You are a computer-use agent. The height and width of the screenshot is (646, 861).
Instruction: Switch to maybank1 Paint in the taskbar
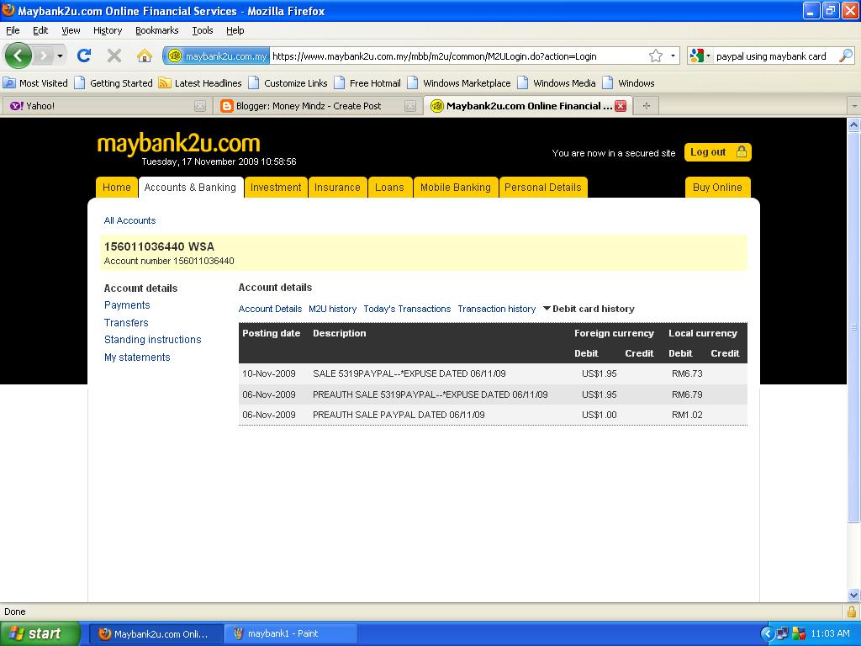[289, 633]
